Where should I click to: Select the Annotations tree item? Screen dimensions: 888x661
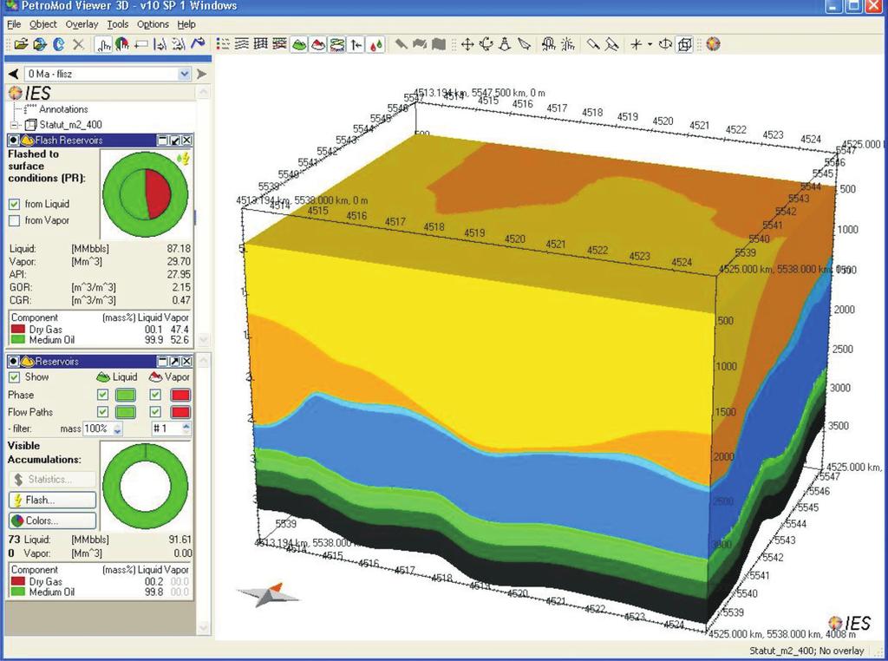pyautogui.click(x=63, y=109)
